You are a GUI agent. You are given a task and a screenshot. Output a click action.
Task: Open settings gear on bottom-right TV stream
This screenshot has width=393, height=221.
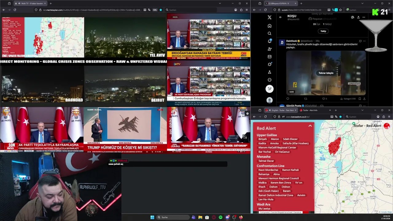coord(247,114)
